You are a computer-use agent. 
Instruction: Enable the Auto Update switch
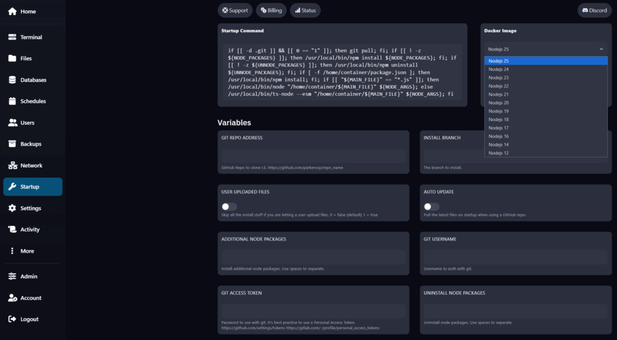[431, 207]
